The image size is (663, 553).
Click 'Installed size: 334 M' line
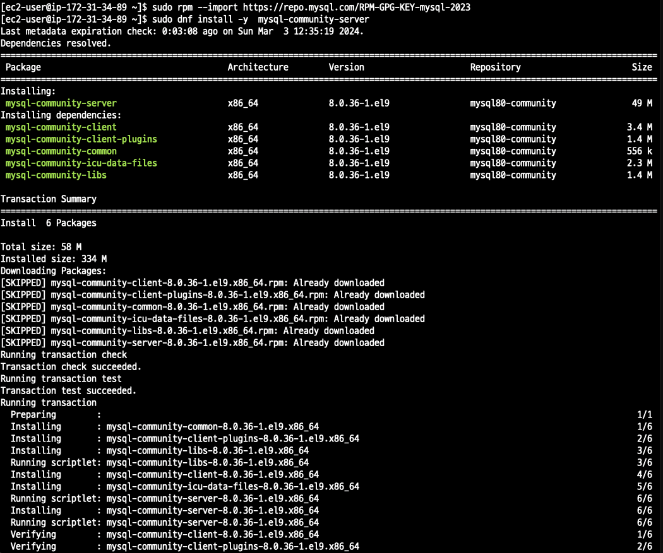point(54,259)
